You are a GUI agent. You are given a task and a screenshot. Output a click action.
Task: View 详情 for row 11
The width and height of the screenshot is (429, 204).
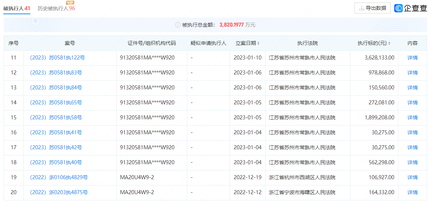(x=412, y=58)
